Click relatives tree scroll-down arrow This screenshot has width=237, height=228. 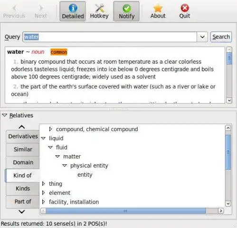coord(228,203)
